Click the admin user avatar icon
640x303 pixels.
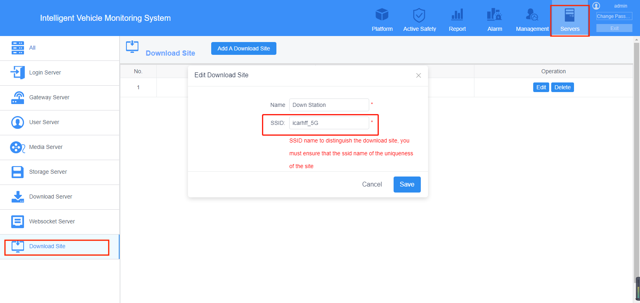tap(596, 6)
